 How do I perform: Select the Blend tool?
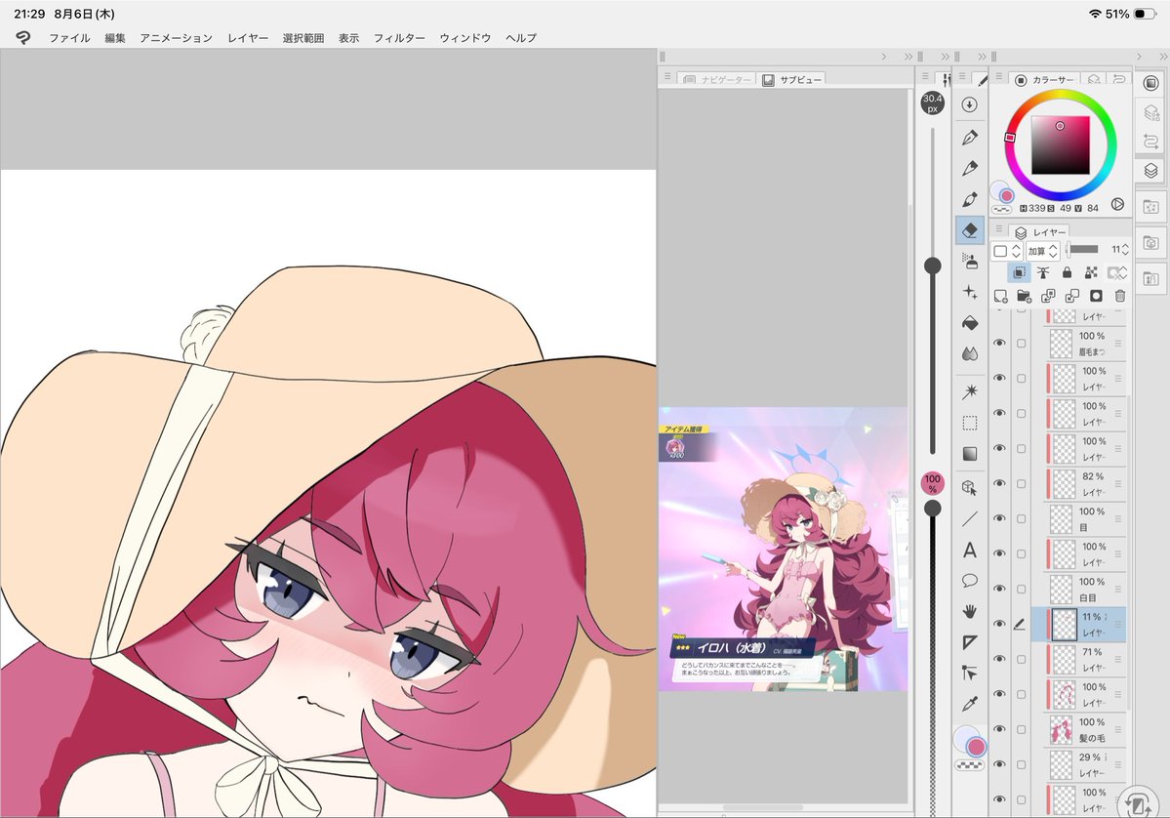(x=969, y=353)
